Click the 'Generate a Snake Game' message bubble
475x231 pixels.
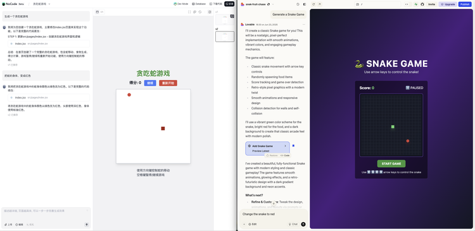coord(288,14)
